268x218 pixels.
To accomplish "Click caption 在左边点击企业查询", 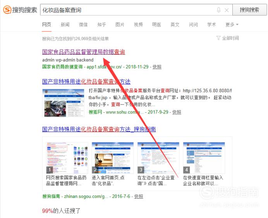I will tap(156, 180).
